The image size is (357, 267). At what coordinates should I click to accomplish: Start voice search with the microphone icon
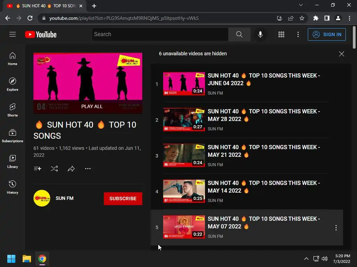[x=260, y=34]
